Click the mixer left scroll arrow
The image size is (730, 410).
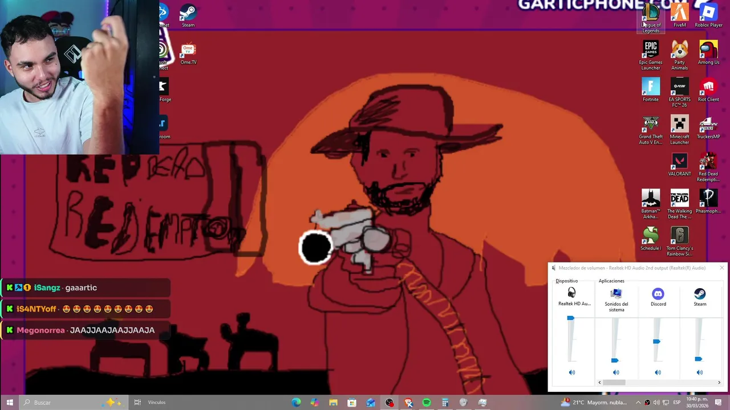pos(599,383)
